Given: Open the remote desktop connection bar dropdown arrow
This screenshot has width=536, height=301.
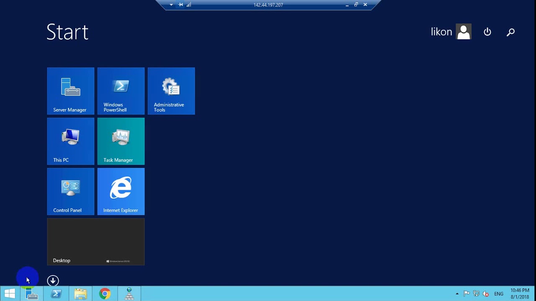Looking at the screenshot, I should pos(171,5).
